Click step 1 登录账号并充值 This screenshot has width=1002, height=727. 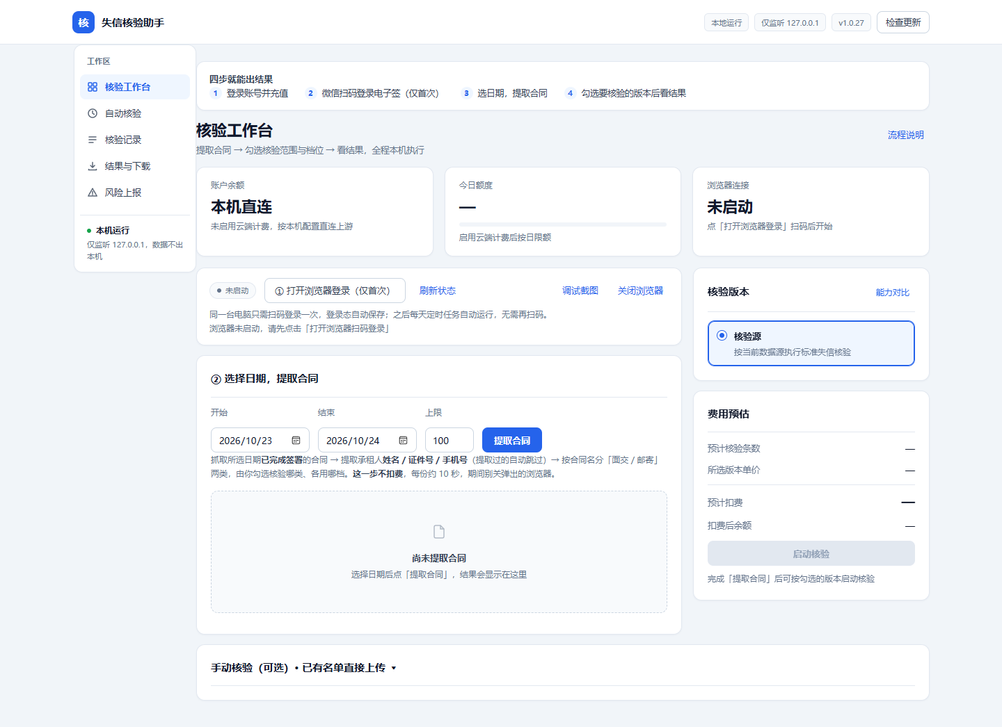249,93
